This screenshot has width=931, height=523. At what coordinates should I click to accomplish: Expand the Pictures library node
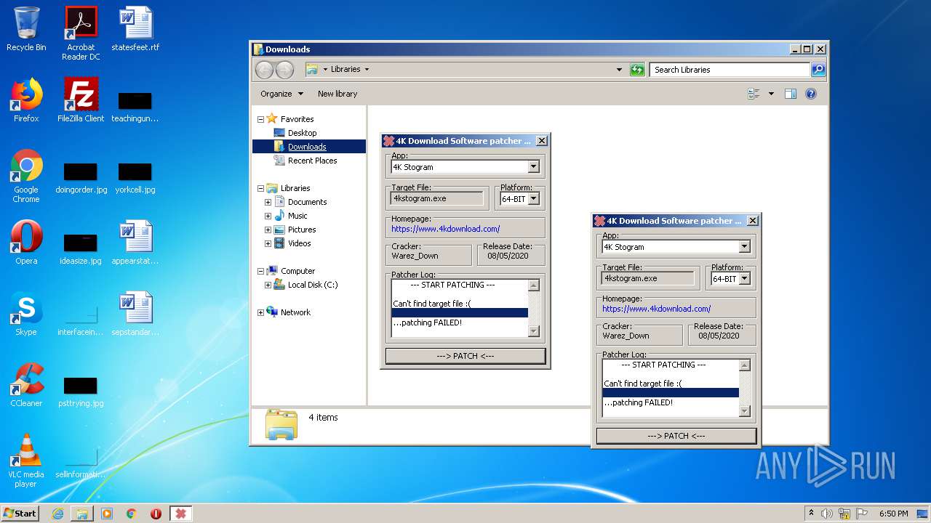pos(268,230)
